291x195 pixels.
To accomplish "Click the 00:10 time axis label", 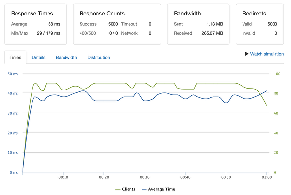I will [63, 177].
